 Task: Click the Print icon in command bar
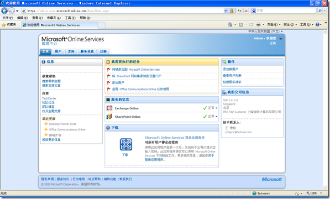[x=258, y=25]
